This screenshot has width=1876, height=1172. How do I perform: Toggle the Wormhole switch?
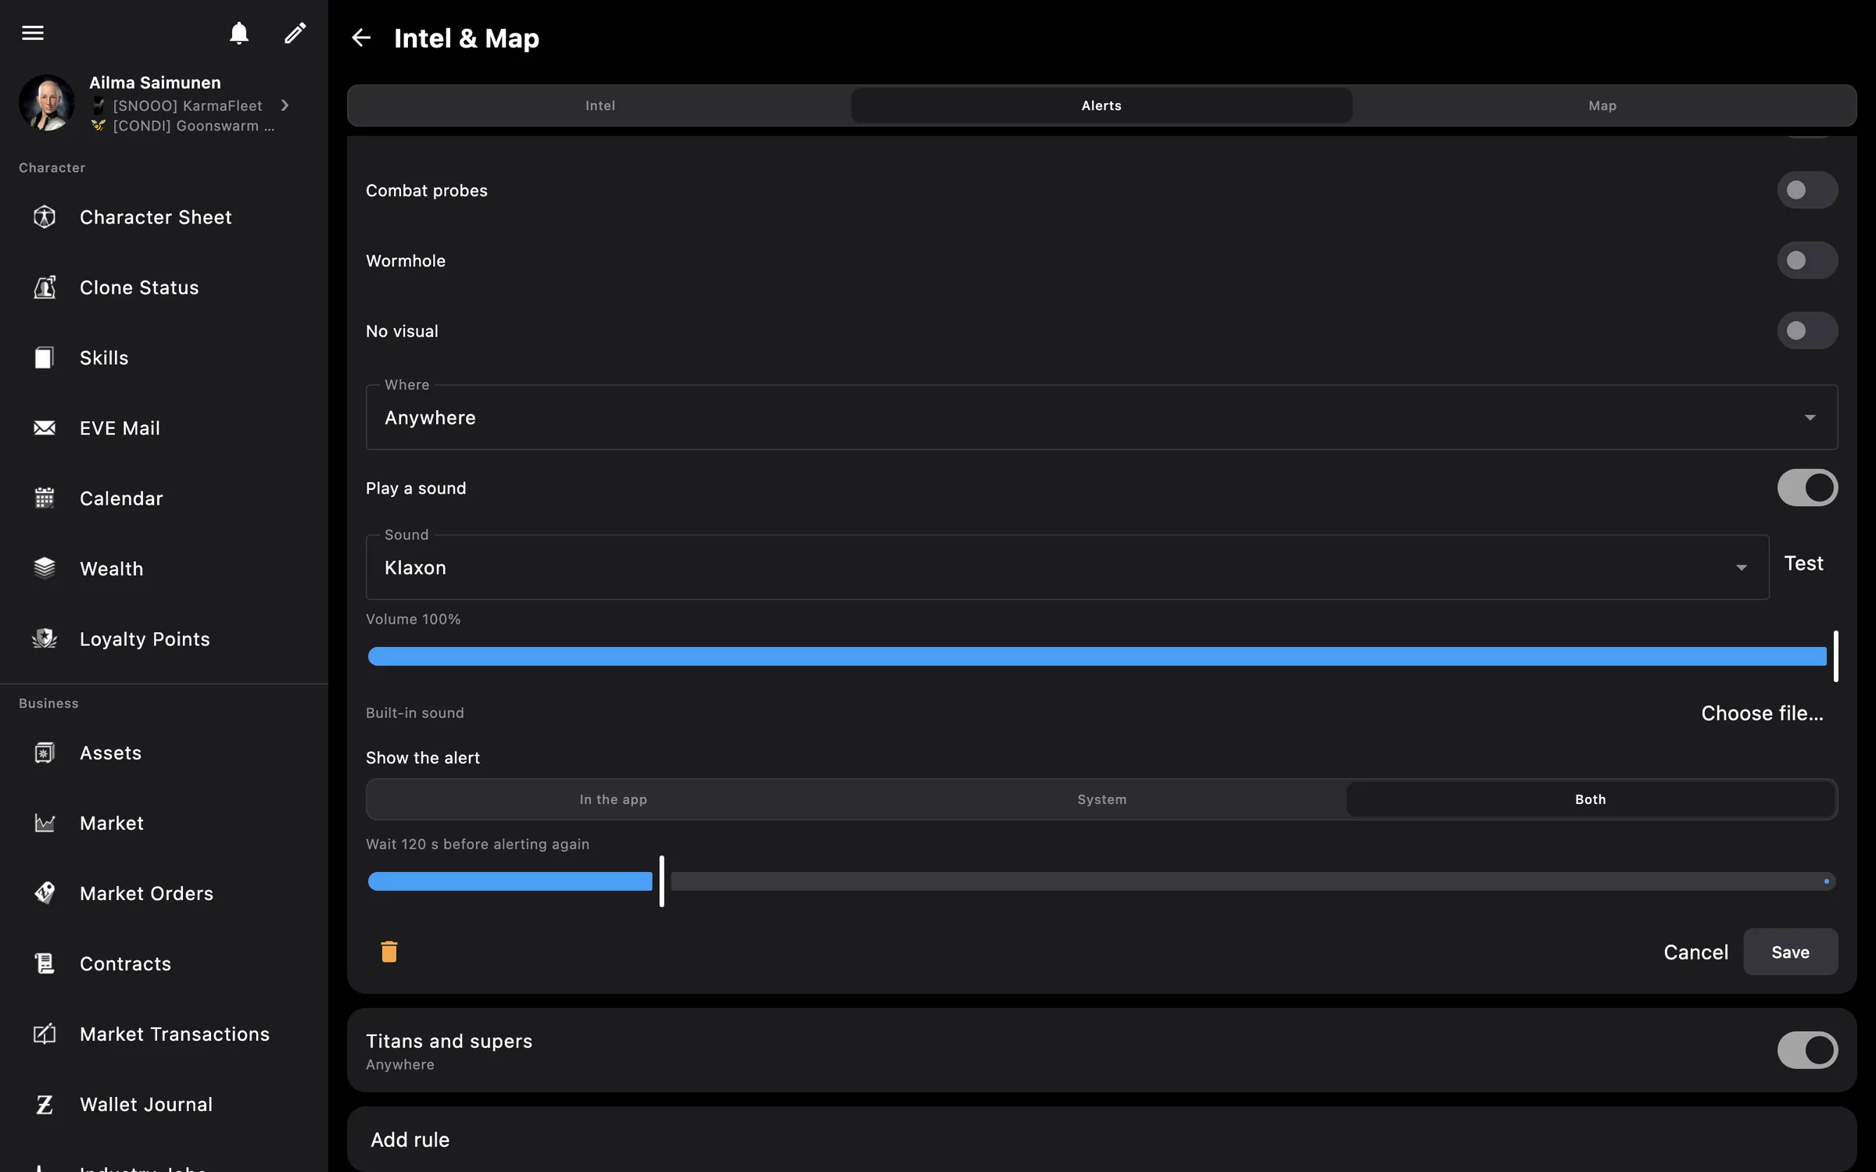pos(1807,260)
